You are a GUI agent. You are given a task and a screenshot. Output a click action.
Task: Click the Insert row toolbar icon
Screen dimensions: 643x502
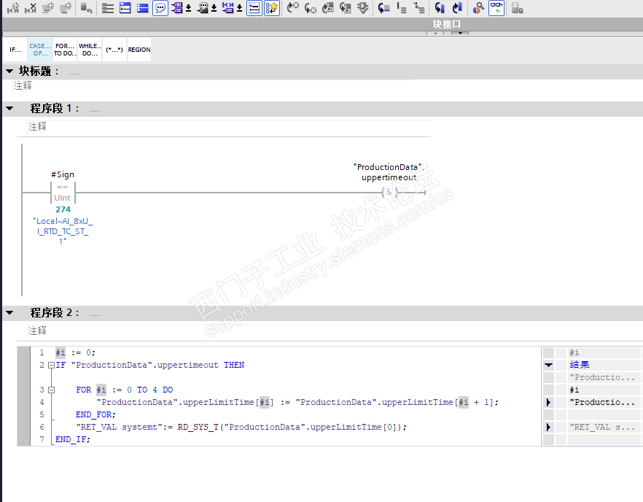click(48, 8)
